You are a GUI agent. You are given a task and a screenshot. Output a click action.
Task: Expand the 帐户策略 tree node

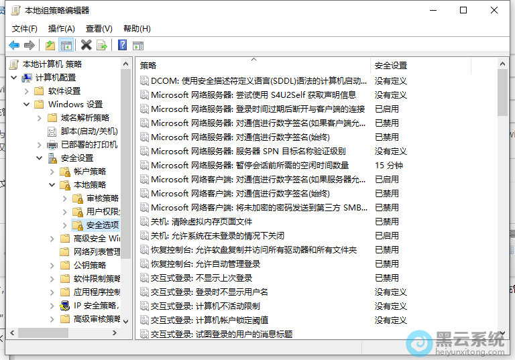click(x=52, y=172)
